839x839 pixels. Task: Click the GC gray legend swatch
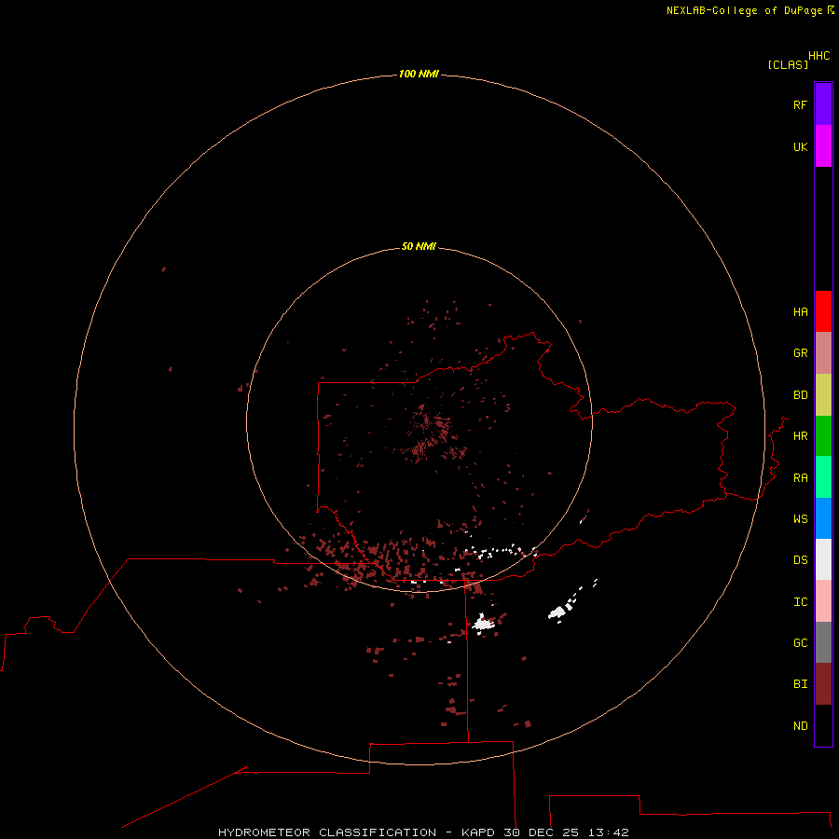tap(823, 642)
